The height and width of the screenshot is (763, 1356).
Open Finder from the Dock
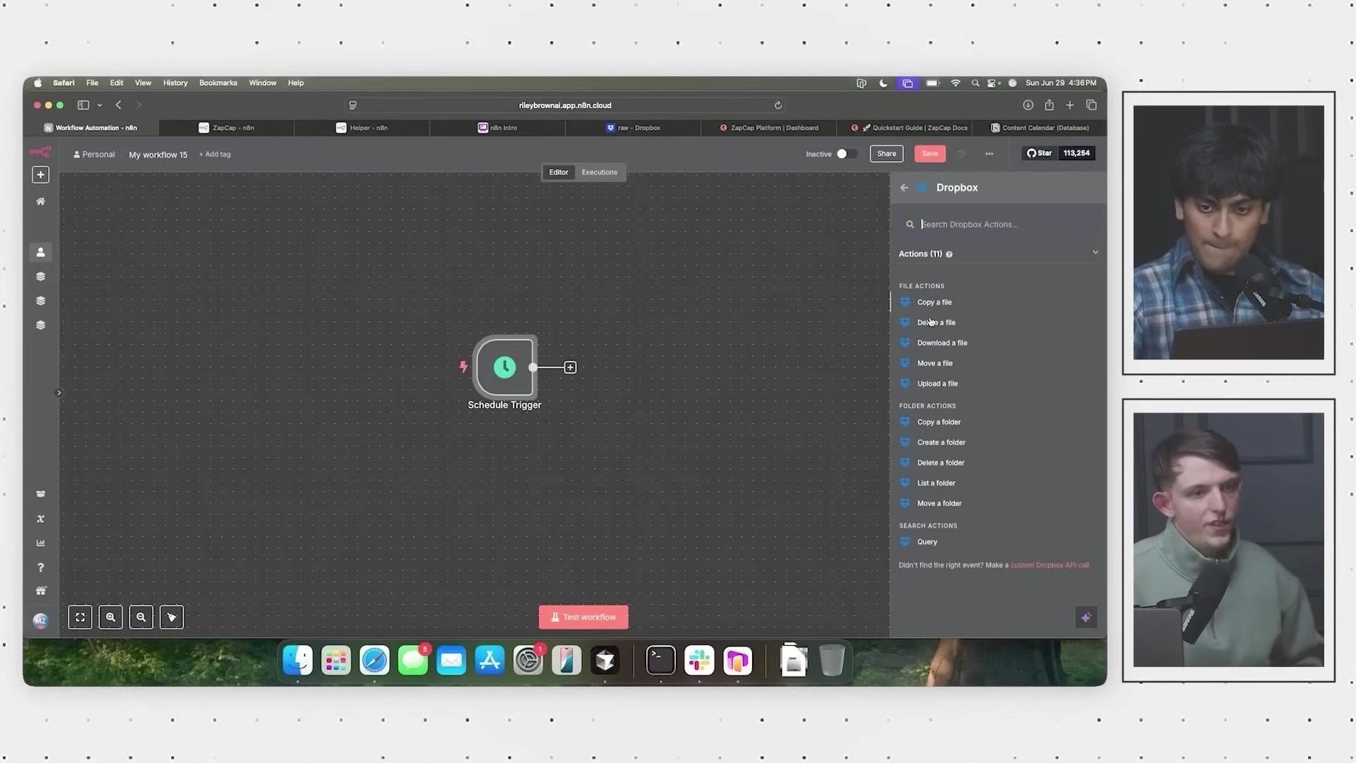[298, 661]
